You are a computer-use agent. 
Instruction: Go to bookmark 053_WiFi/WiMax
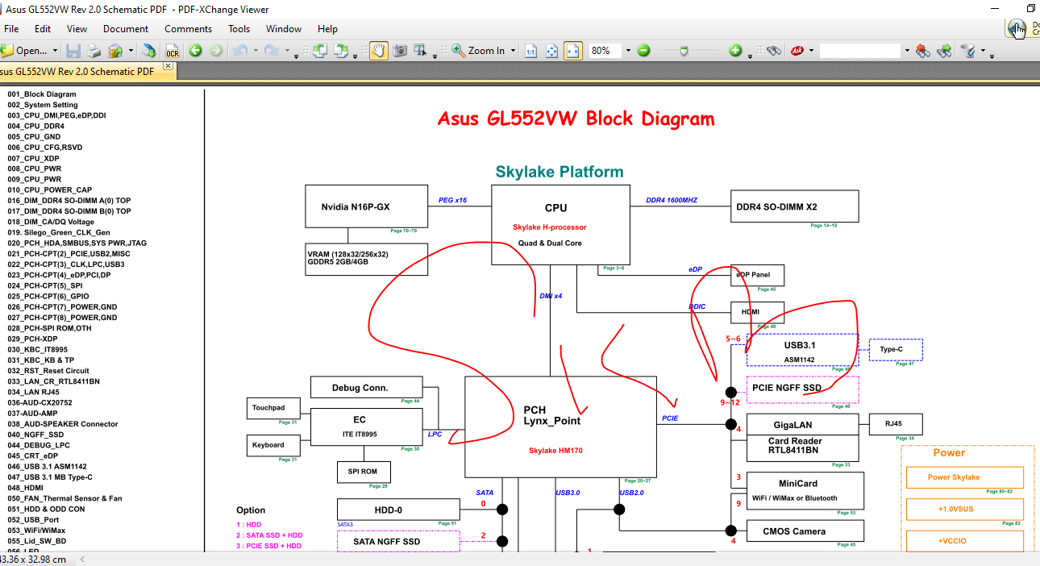click(36, 531)
